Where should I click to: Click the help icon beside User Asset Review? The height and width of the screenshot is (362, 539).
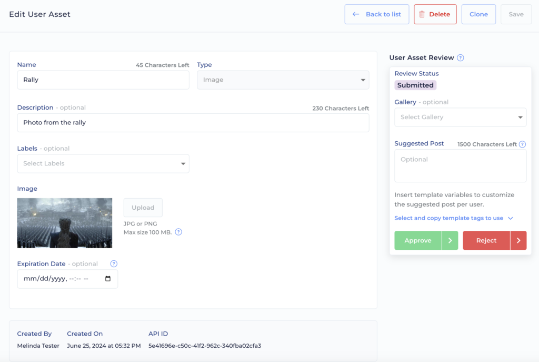click(460, 58)
